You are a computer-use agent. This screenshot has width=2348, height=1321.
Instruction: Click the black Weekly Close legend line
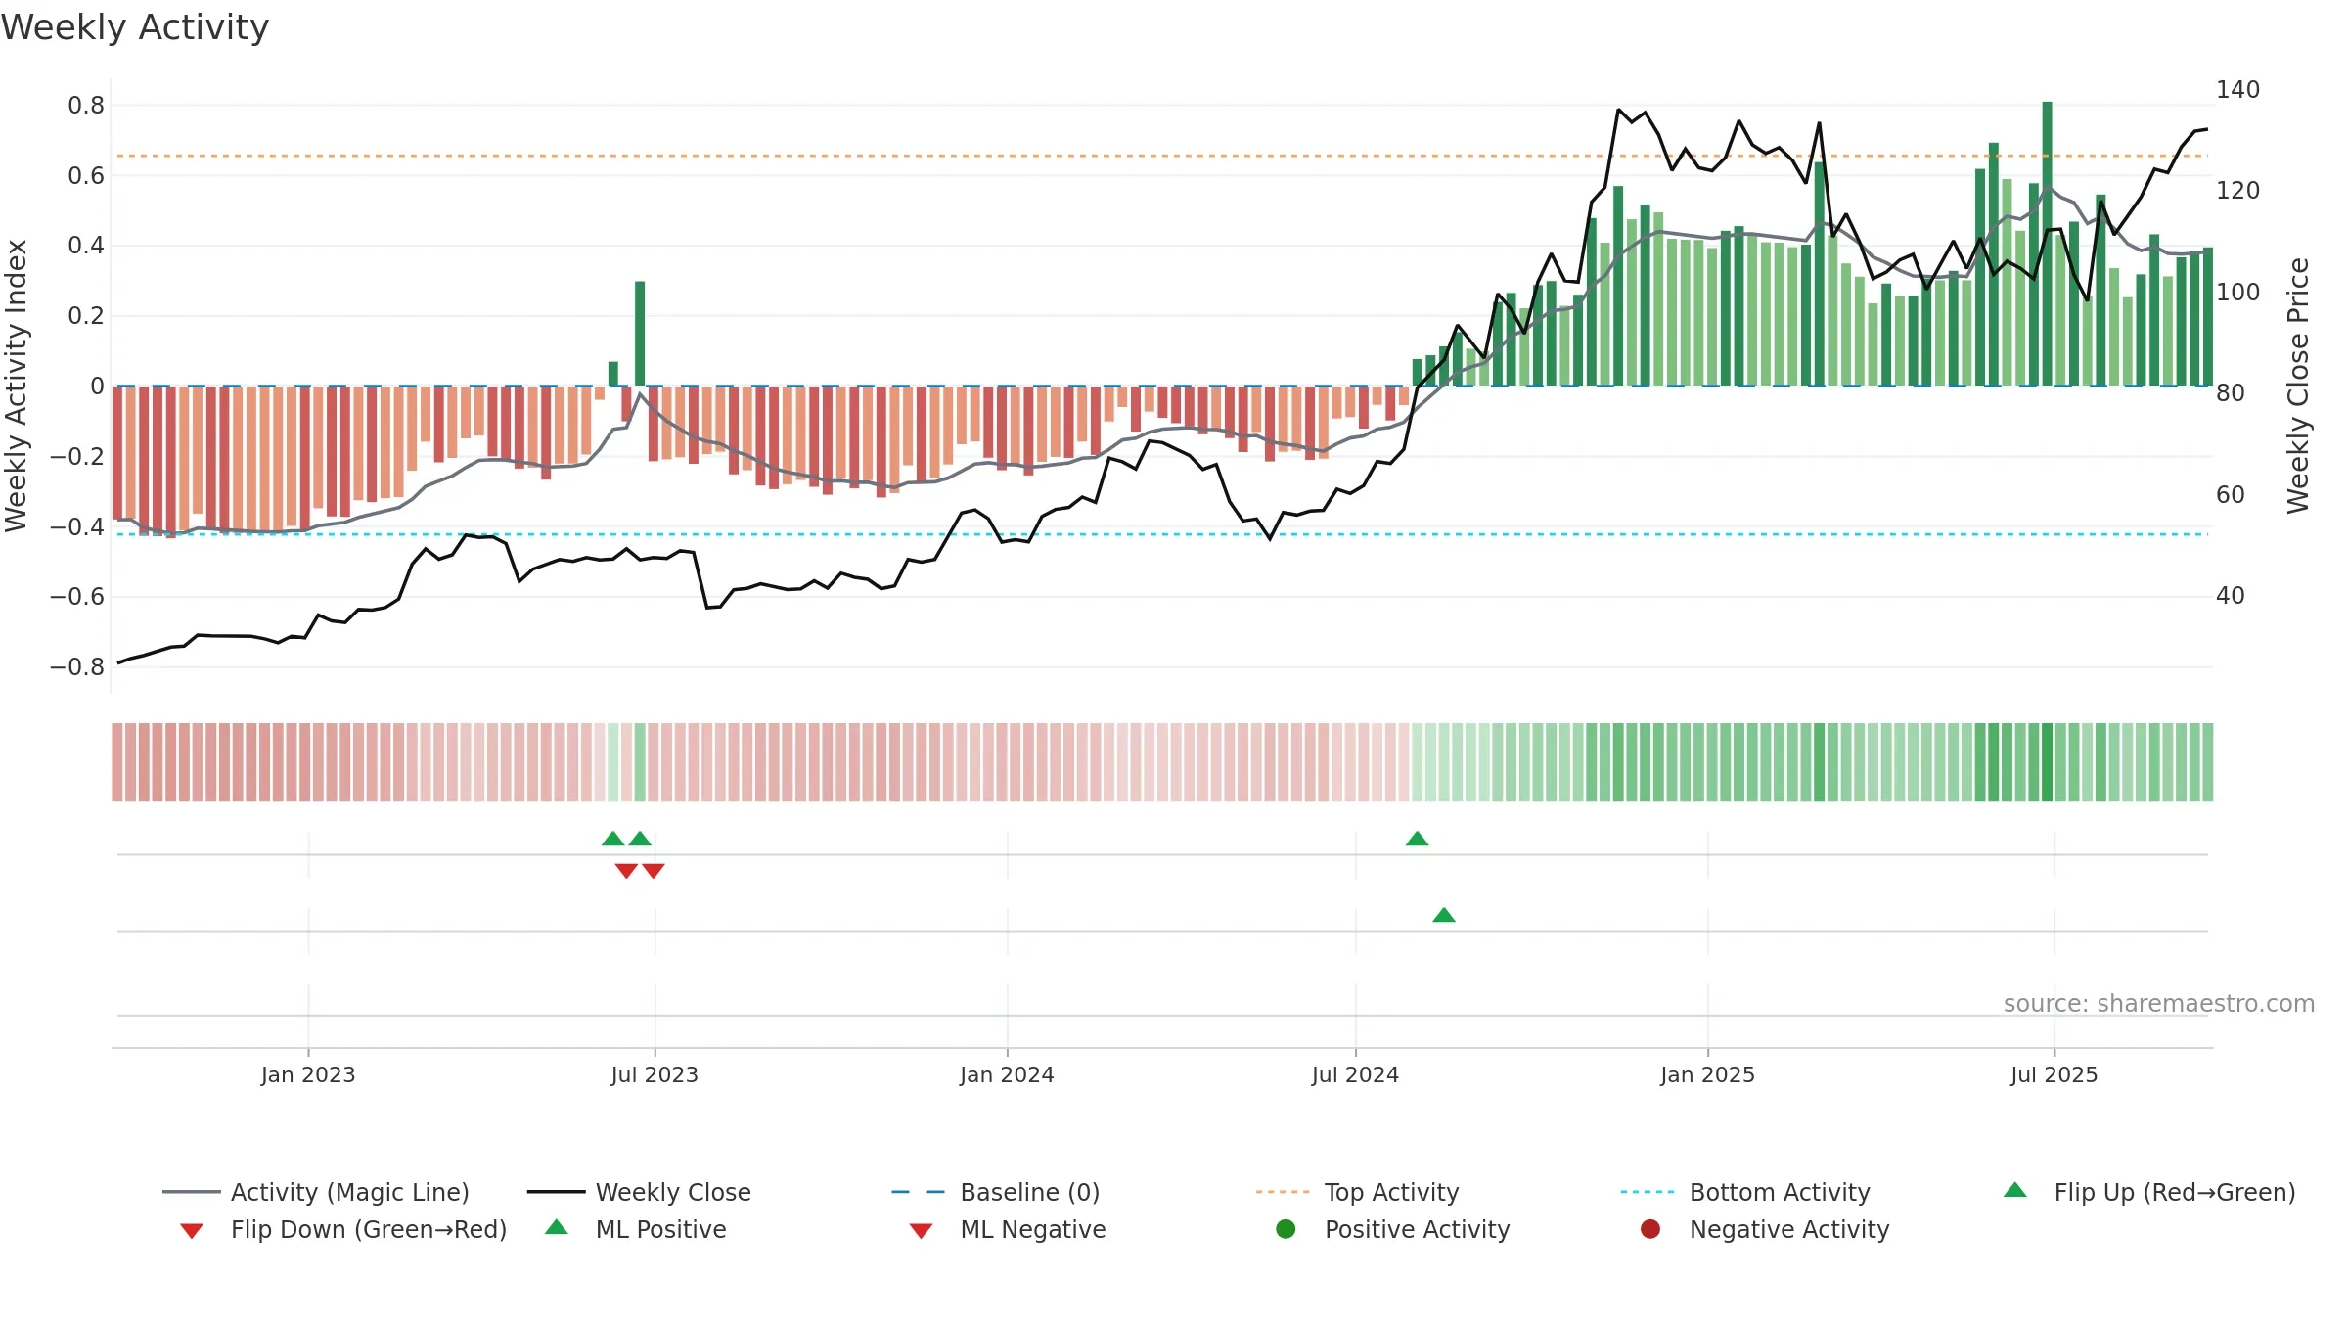pos(556,1192)
